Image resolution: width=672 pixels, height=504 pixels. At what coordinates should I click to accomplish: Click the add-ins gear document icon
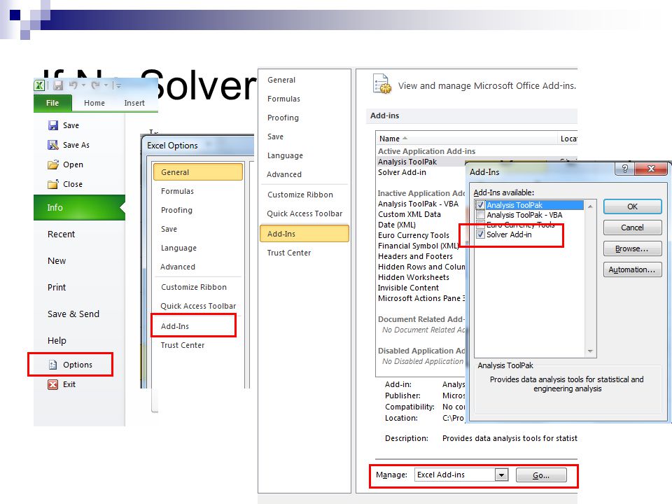[x=382, y=84]
